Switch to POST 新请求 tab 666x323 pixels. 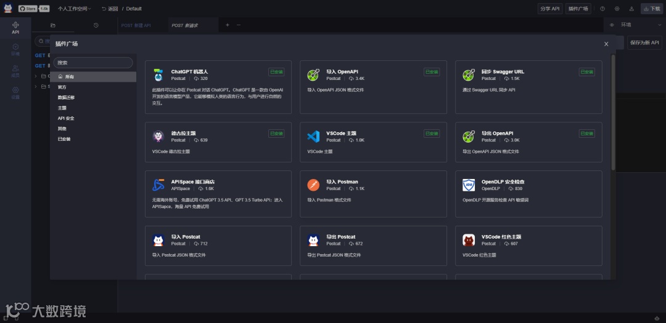coord(193,25)
